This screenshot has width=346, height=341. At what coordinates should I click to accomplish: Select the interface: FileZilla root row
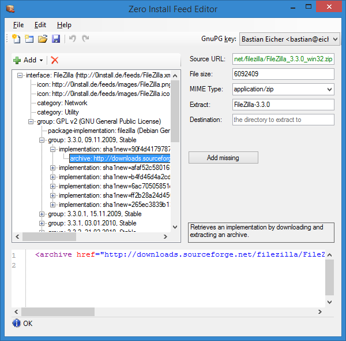[98, 75]
